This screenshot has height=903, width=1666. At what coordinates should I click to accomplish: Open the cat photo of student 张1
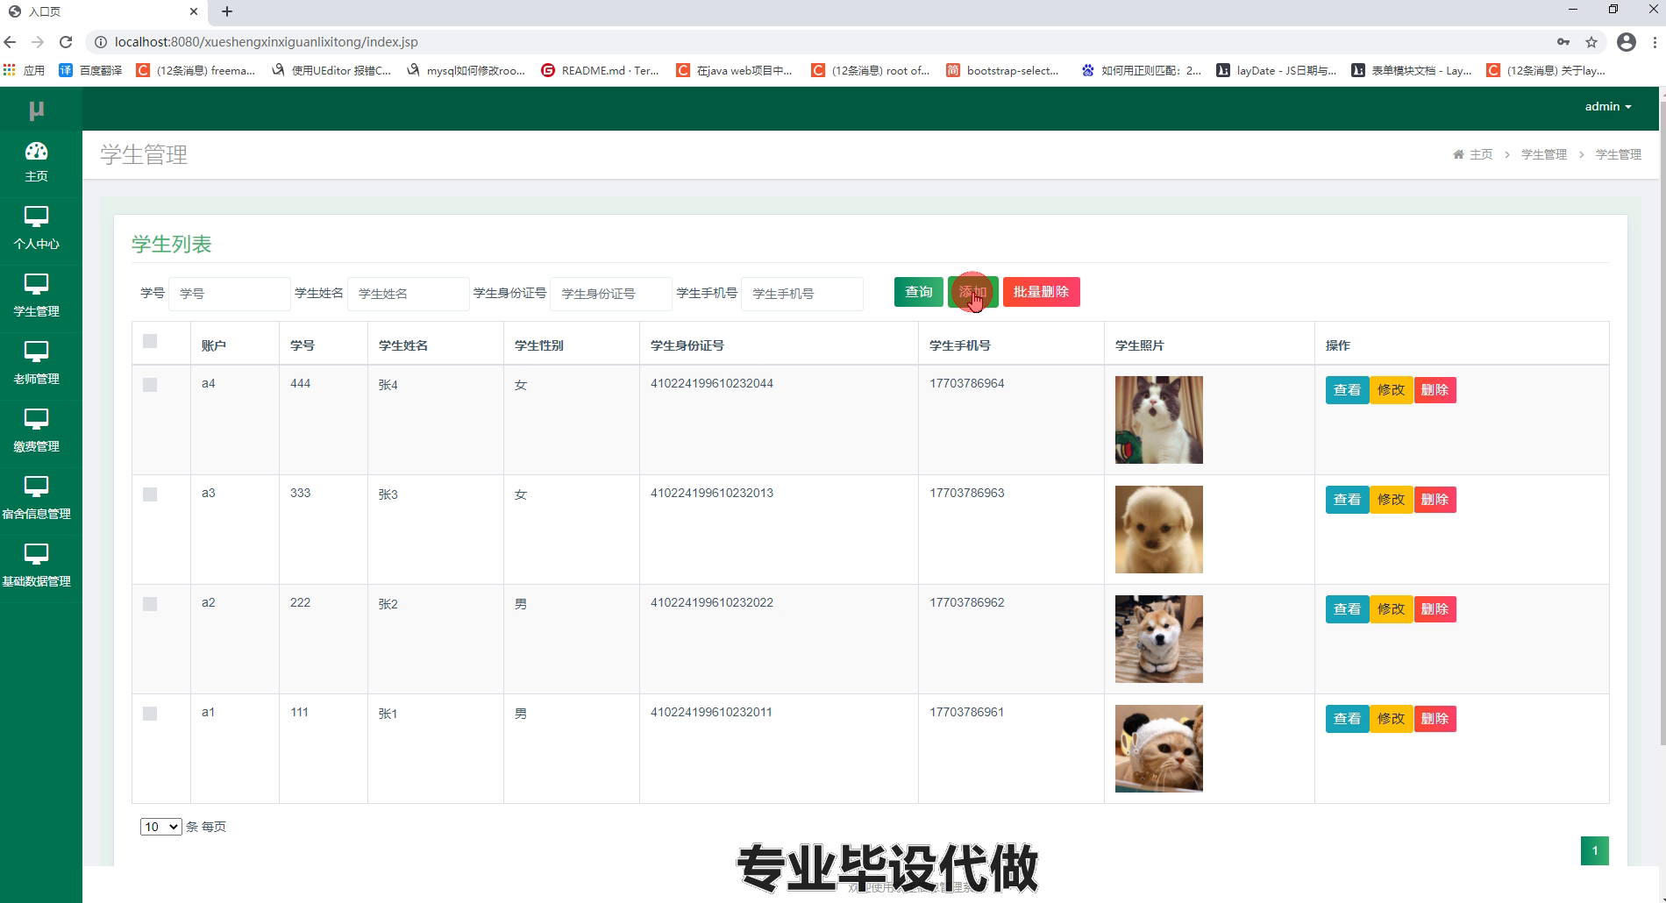point(1159,749)
